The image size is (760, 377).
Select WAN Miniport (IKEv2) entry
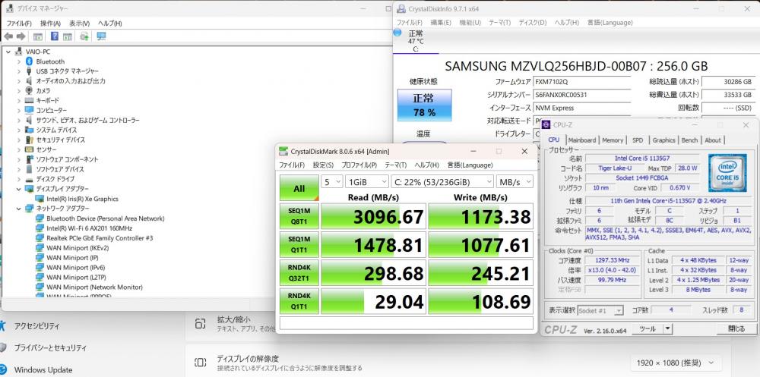(78, 248)
